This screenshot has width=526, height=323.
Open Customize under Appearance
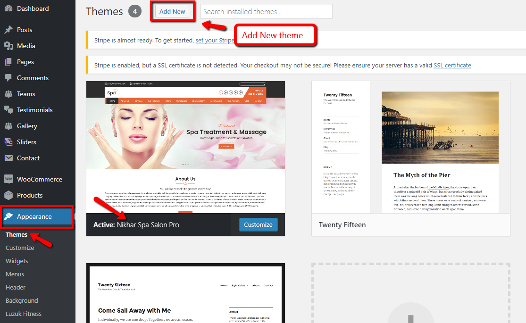(x=20, y=248)
